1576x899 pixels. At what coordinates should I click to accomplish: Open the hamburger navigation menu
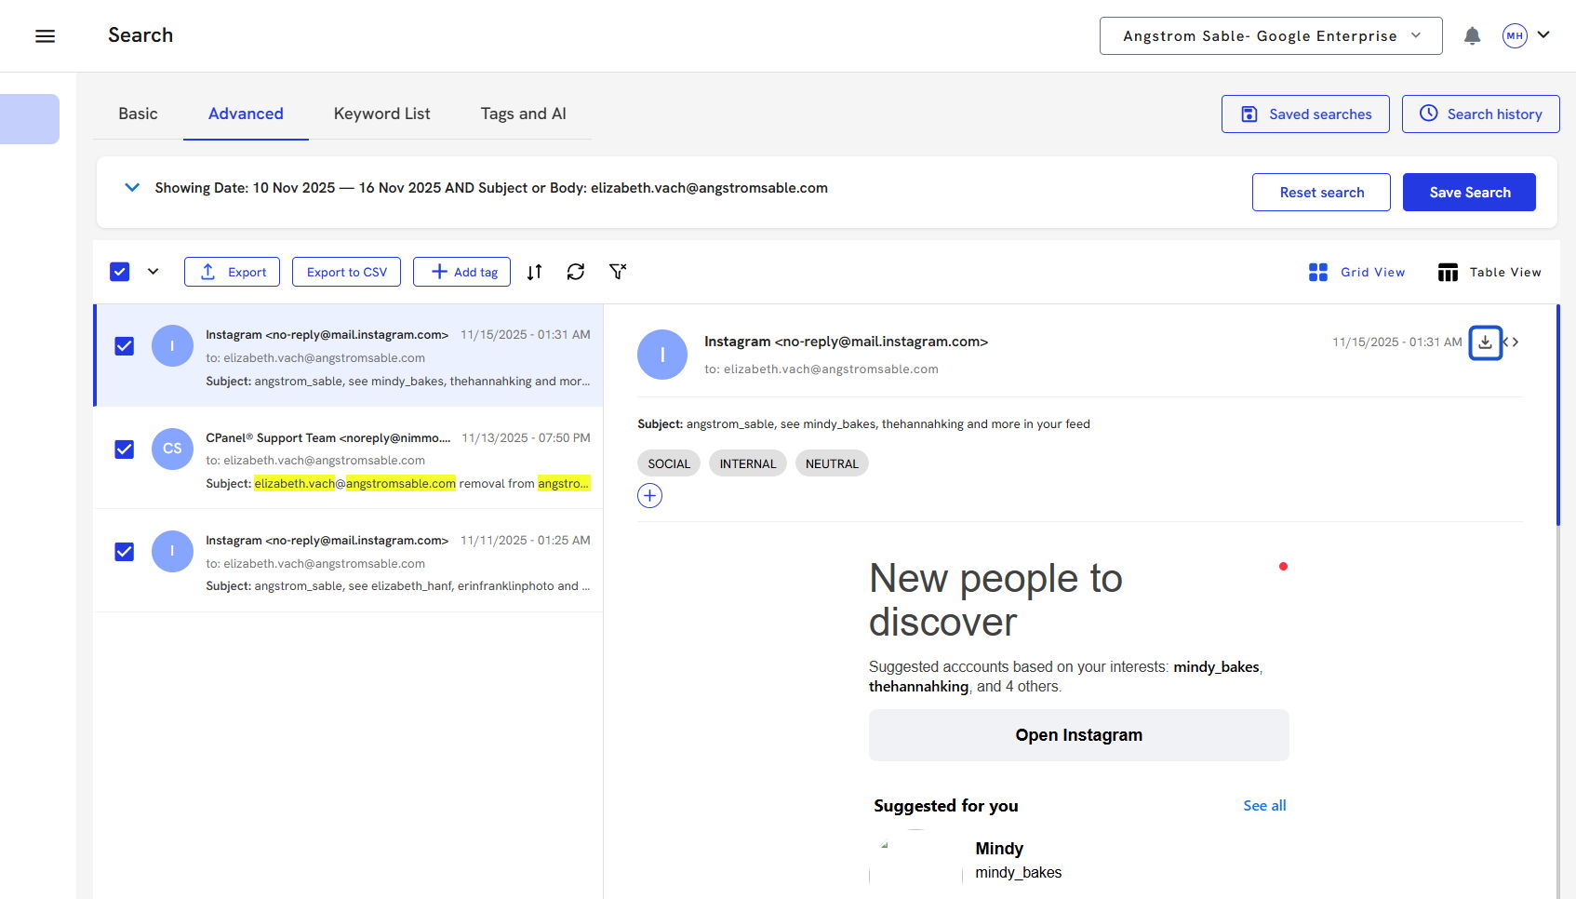(x=45, y=36)
